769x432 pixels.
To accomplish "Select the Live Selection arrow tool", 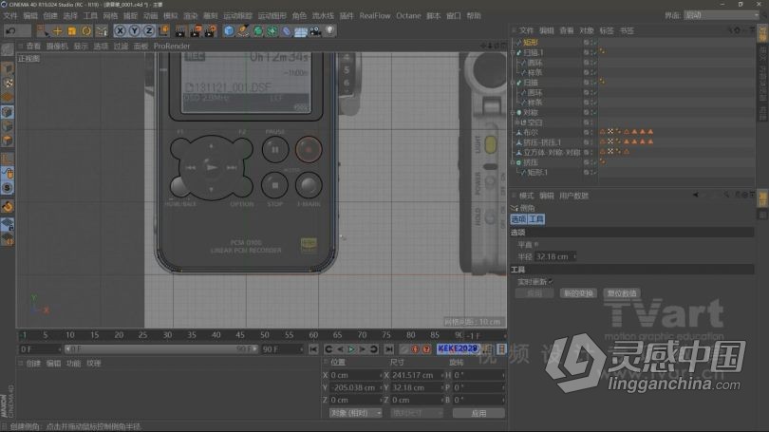I will pyautogui.click(x=43, y=31).
